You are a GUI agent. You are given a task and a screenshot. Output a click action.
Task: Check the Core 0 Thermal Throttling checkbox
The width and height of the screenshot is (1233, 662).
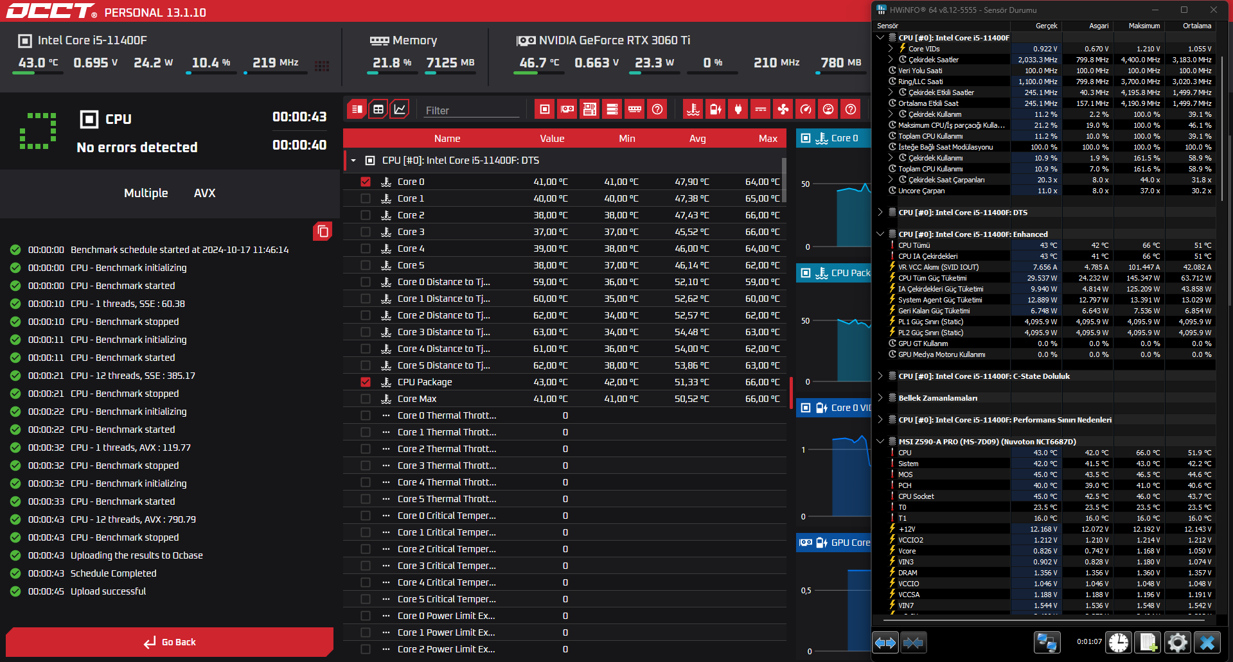point(366,415)
